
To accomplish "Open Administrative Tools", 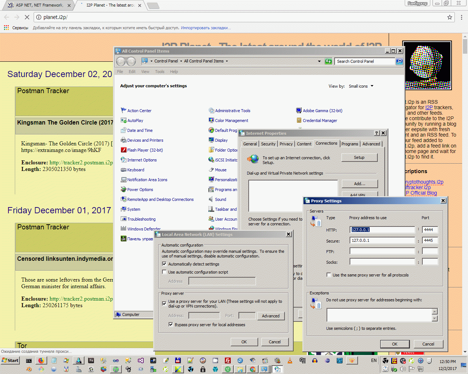I will point(229,111).
